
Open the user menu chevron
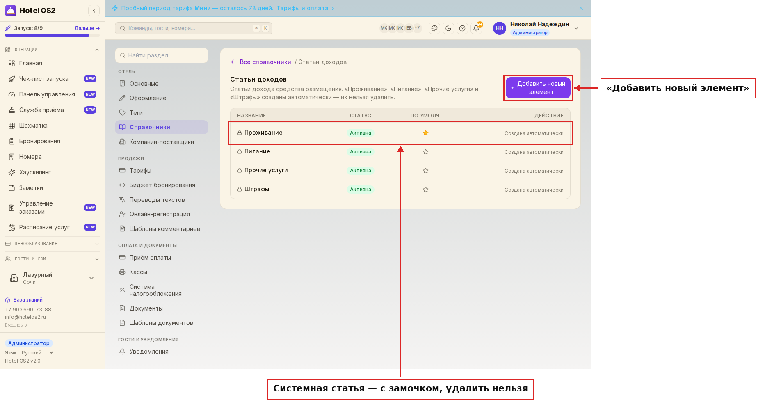coord(576,28)
